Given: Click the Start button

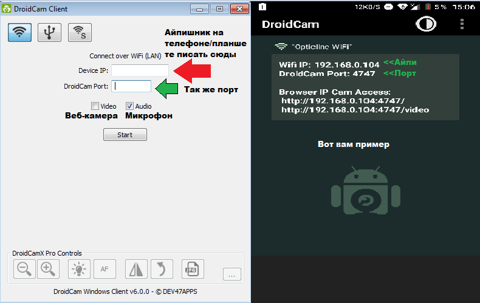Looking at the screenshot, I should (x=125, y=135).
